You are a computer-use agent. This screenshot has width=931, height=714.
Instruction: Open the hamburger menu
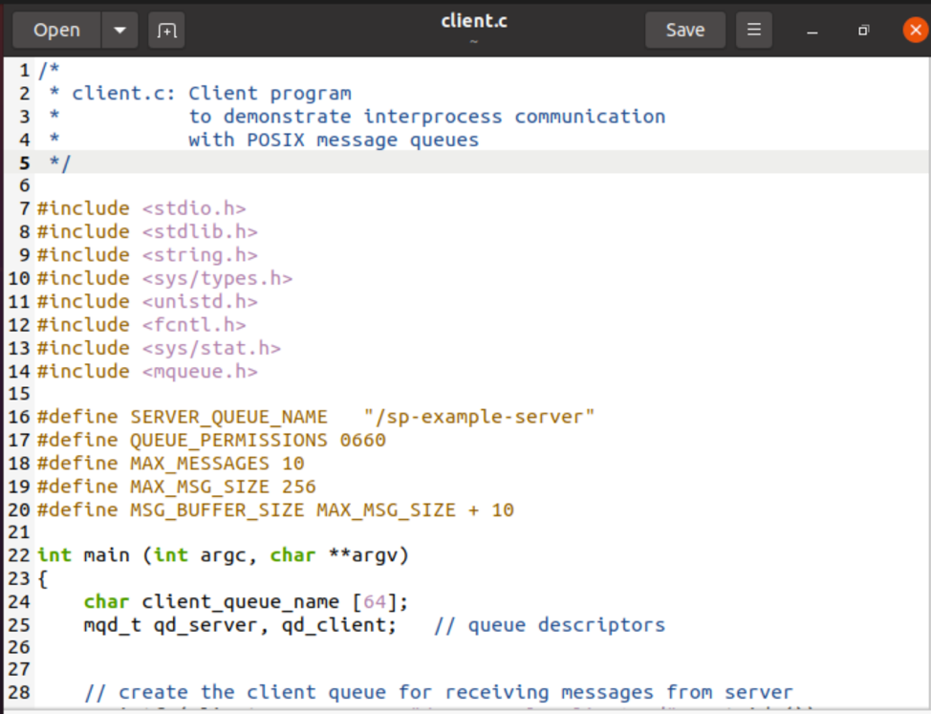(753, 30)
